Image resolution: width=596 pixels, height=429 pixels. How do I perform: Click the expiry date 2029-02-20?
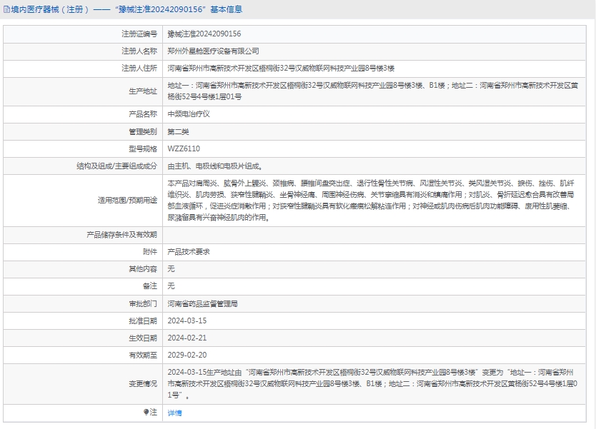point(187,355)
